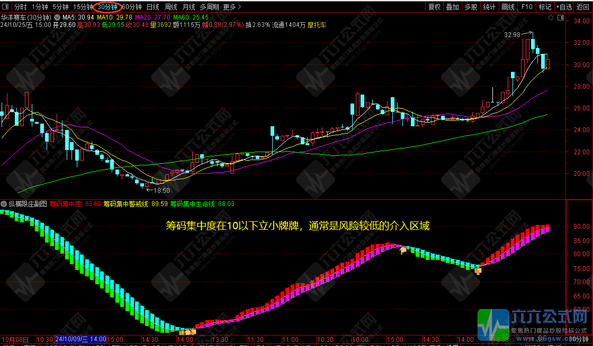
Task: Click the 10月08日 date on the time axis
Action: (x=15, y=339)
